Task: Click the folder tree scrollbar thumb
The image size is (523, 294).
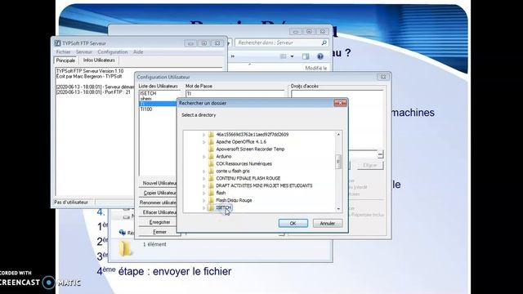Action: point(338,162)
